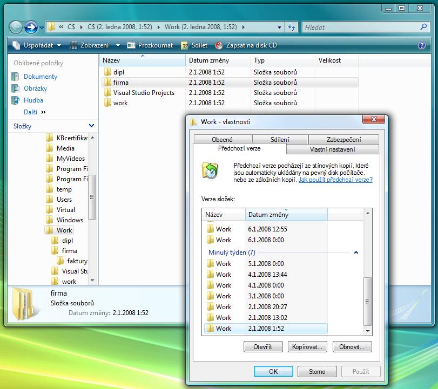Click the search magnifier icon
Image resolution: width=438 pixels, height=389 pixels.
pyautogui.click(x=423, y=27)
